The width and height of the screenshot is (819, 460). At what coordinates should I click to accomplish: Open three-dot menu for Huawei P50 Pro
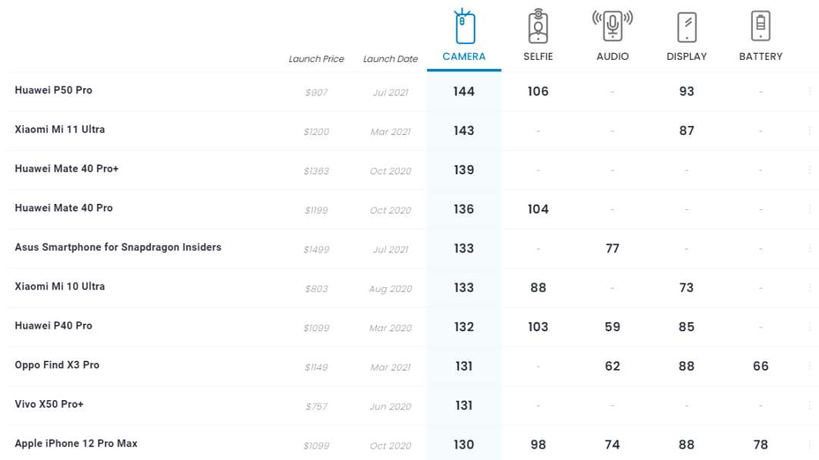[809, 92]
